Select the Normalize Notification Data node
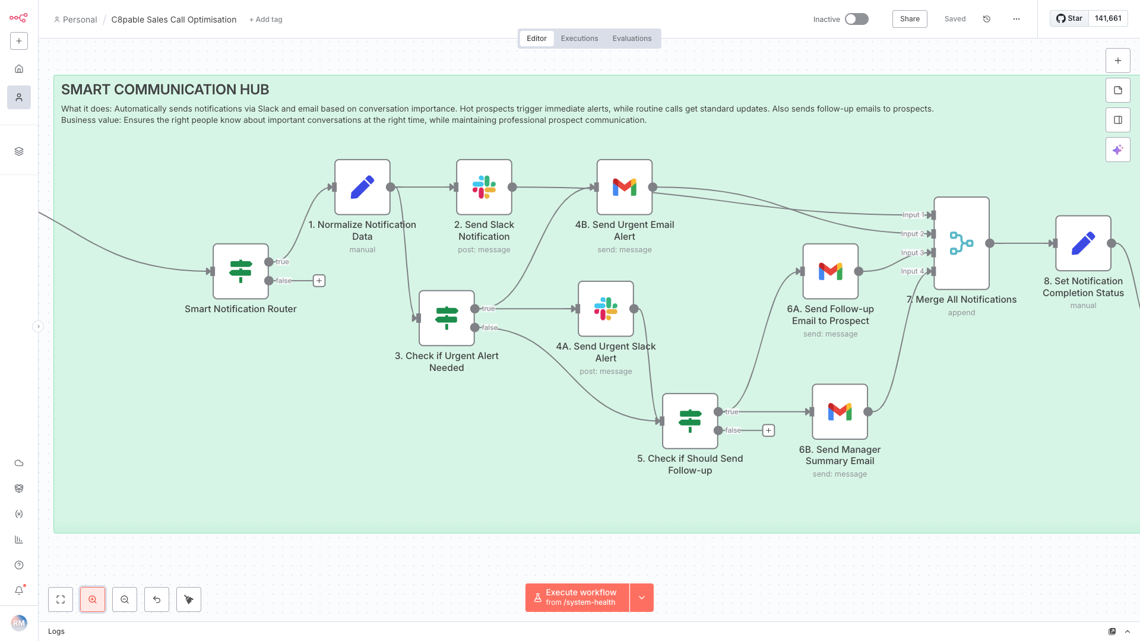This screenshot has width=1140, height=641. (362, 187)
